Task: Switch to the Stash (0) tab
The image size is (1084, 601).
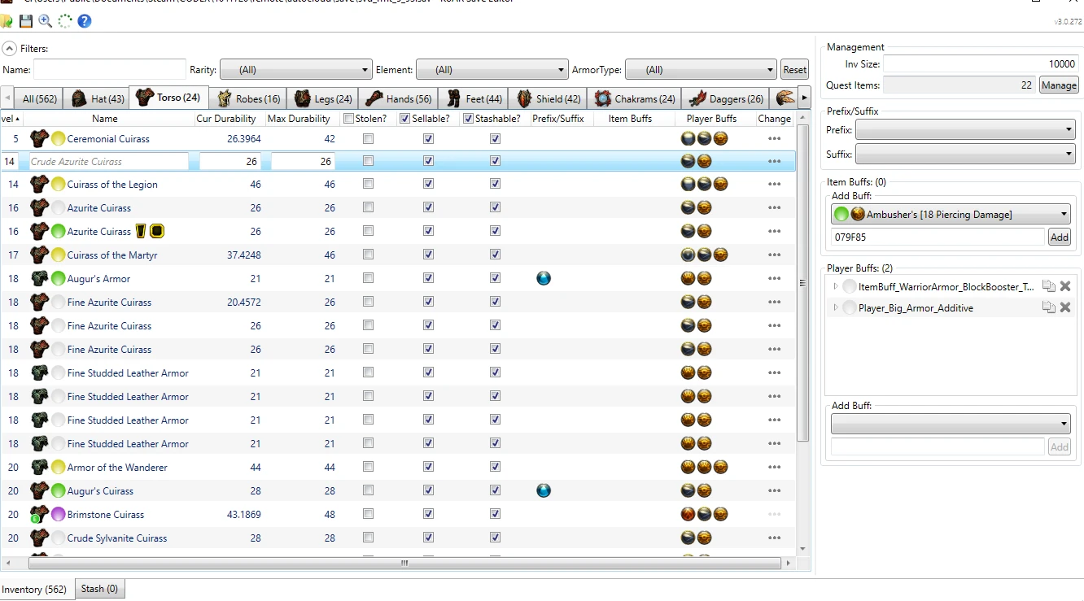Action: (x=99, y=589)
